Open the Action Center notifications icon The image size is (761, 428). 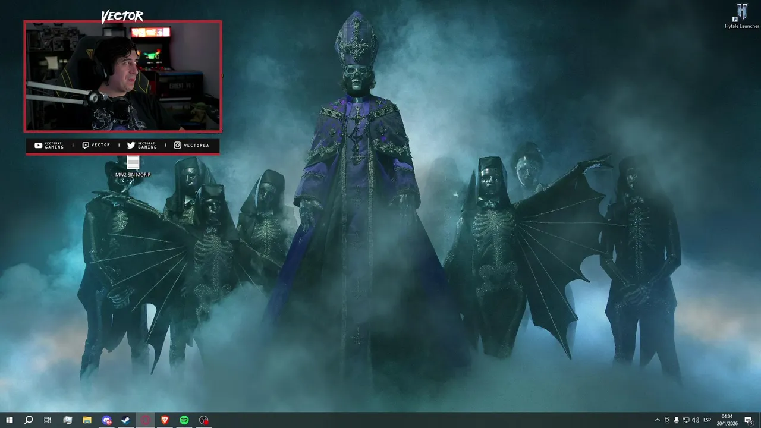pos(749,420)
